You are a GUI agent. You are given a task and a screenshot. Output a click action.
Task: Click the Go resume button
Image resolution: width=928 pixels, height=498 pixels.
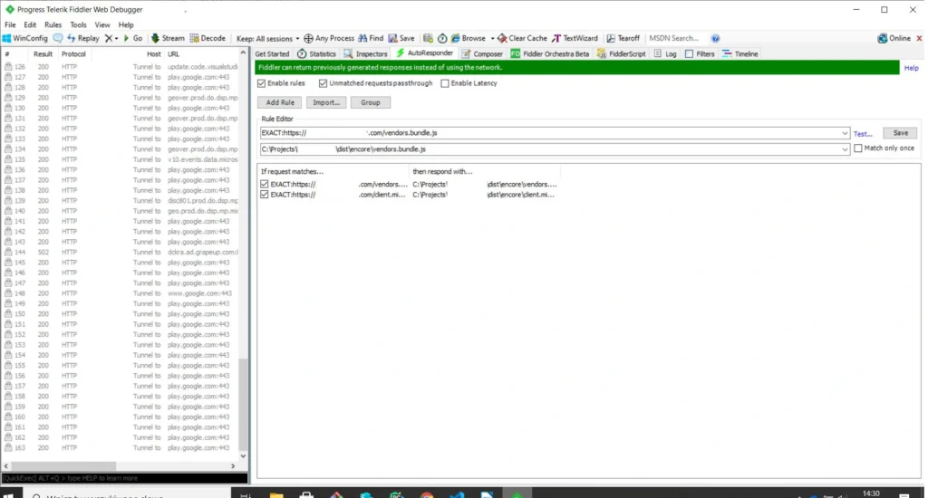click(132, 38)
